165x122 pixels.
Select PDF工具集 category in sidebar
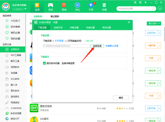[x=16, y=55]
